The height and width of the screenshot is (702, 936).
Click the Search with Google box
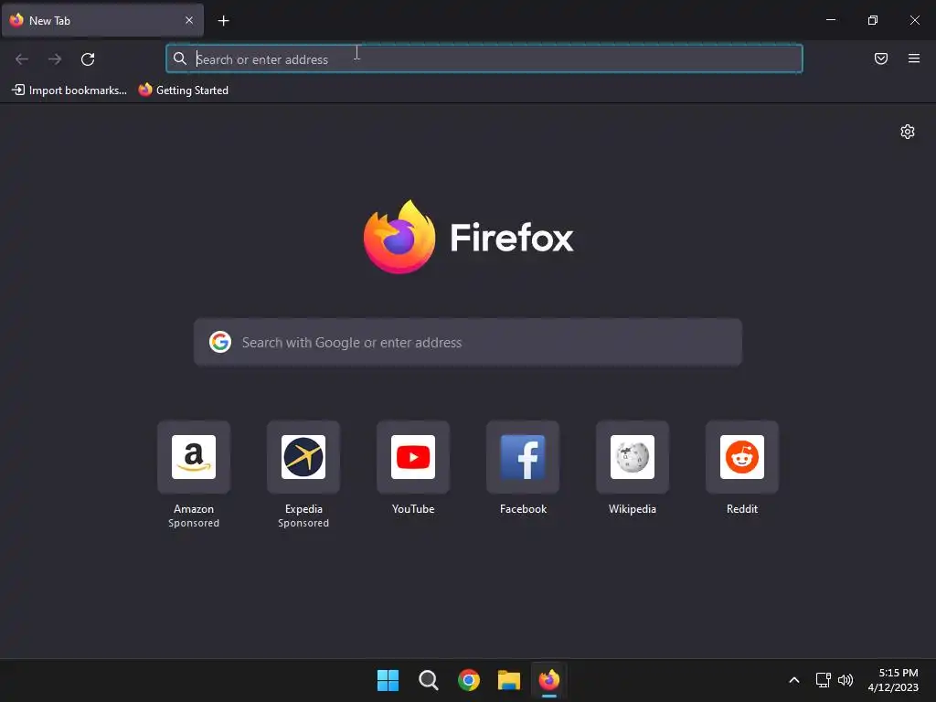pos(468,342)
